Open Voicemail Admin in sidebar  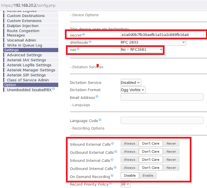point(21,40)
